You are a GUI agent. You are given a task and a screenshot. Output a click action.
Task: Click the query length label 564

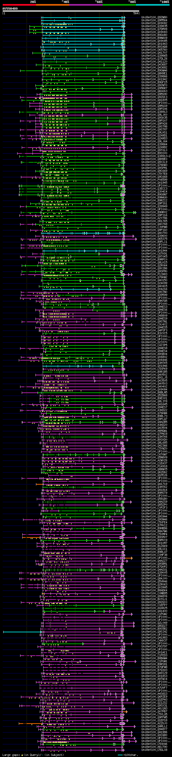click(x=135, y=13)
